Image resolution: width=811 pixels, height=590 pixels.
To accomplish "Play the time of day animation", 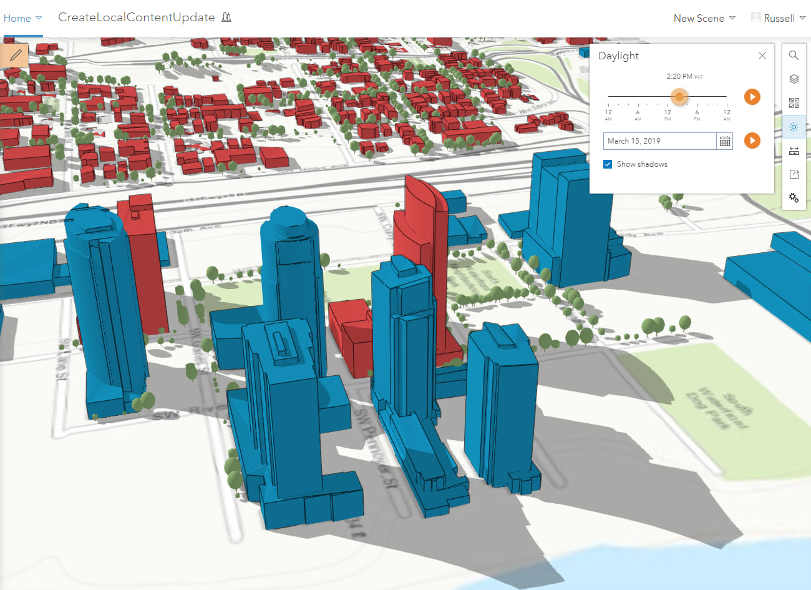I will 752,97.
